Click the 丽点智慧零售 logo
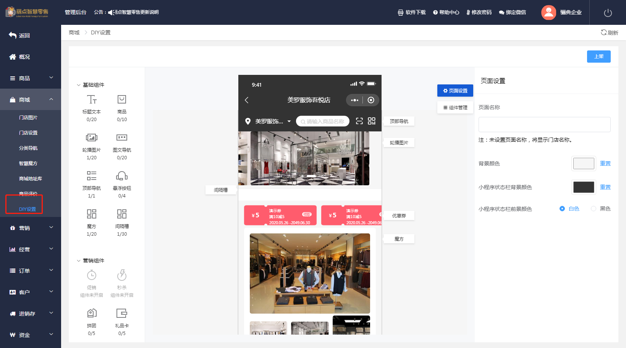Screen dimensions: 626x348 27,12
